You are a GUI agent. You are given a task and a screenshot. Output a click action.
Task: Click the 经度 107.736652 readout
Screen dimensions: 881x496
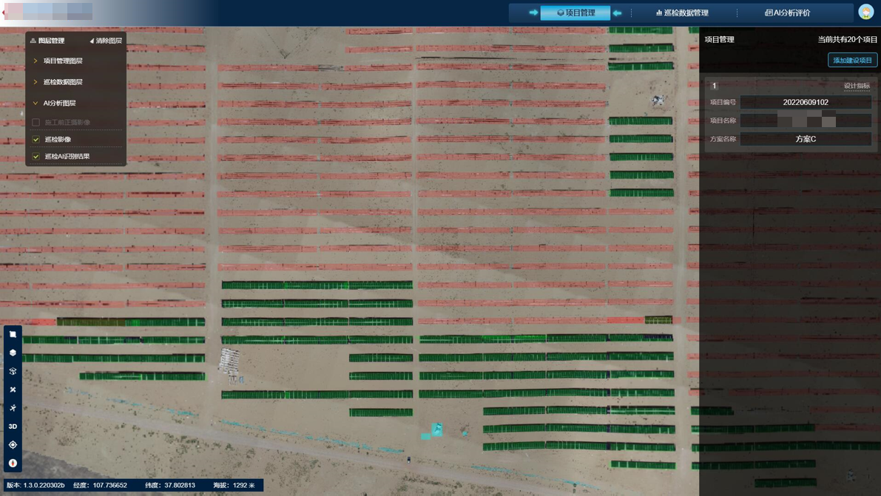click(x=100, y=486)
